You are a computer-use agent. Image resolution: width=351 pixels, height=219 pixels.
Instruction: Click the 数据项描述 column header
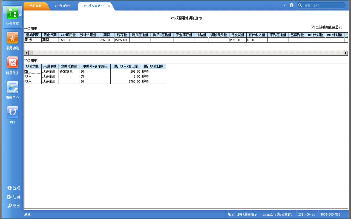pyautogui.click(x=69, y=66)
